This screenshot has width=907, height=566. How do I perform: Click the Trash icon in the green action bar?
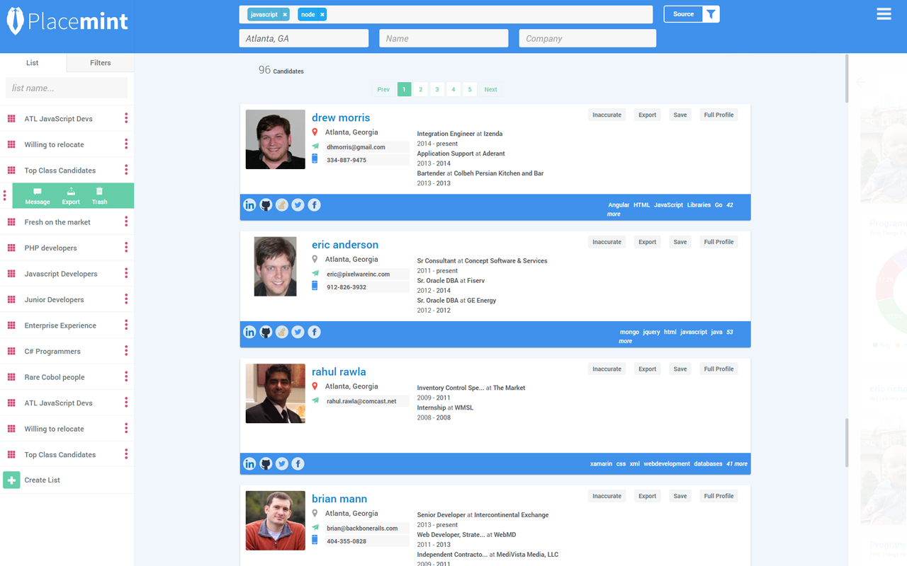99,195
